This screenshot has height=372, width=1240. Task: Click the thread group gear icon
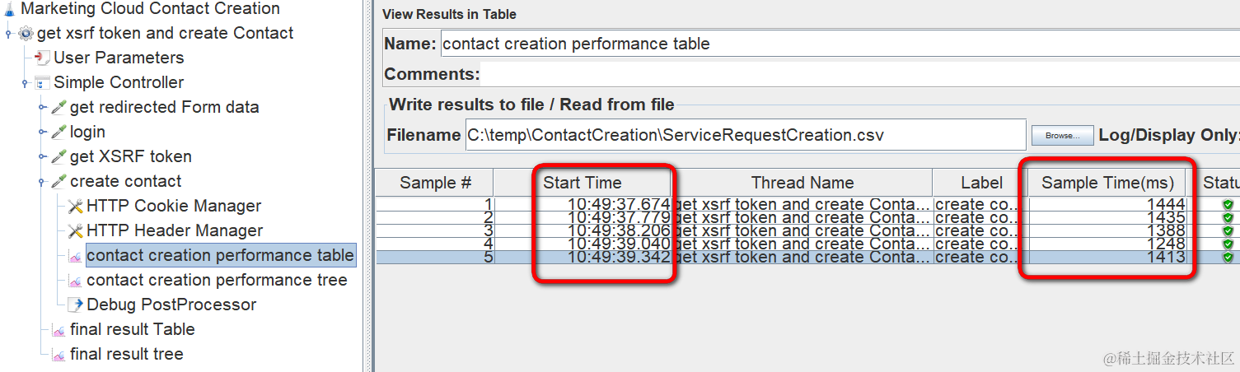pyautogui.click(x=26, y=34)
